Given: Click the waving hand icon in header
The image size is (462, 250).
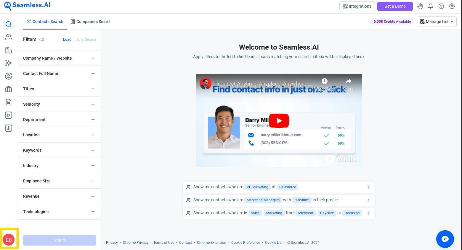Looking at the screenshot, I should [x=420, y=6].
